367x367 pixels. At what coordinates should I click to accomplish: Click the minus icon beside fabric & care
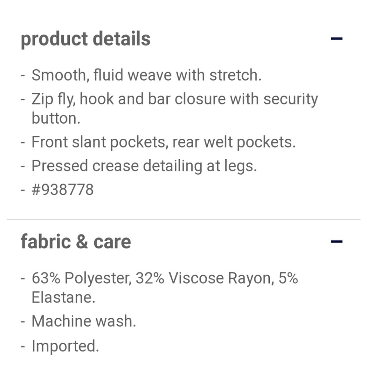[x=337, y=241]
